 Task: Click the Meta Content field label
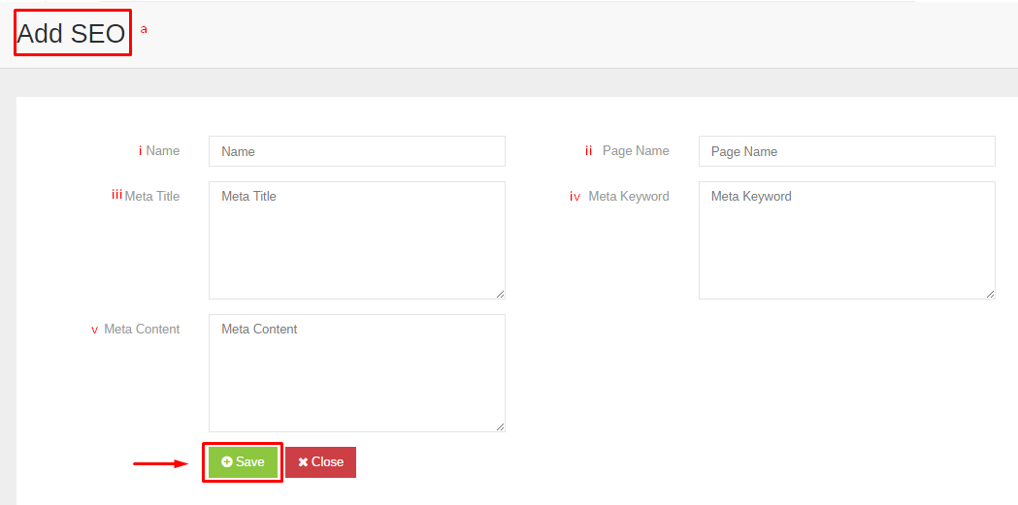142,329
